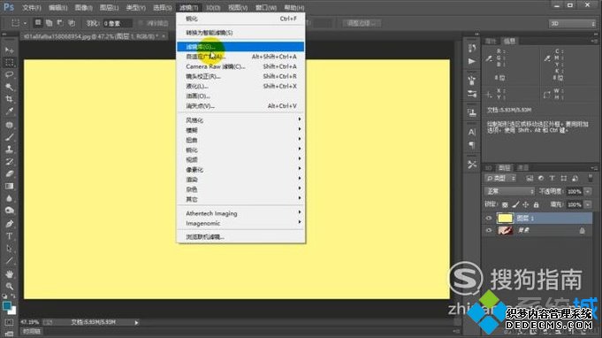Switch to the 属性 panel tab
This screenshot has height=338, width=602.
point(491,41)
